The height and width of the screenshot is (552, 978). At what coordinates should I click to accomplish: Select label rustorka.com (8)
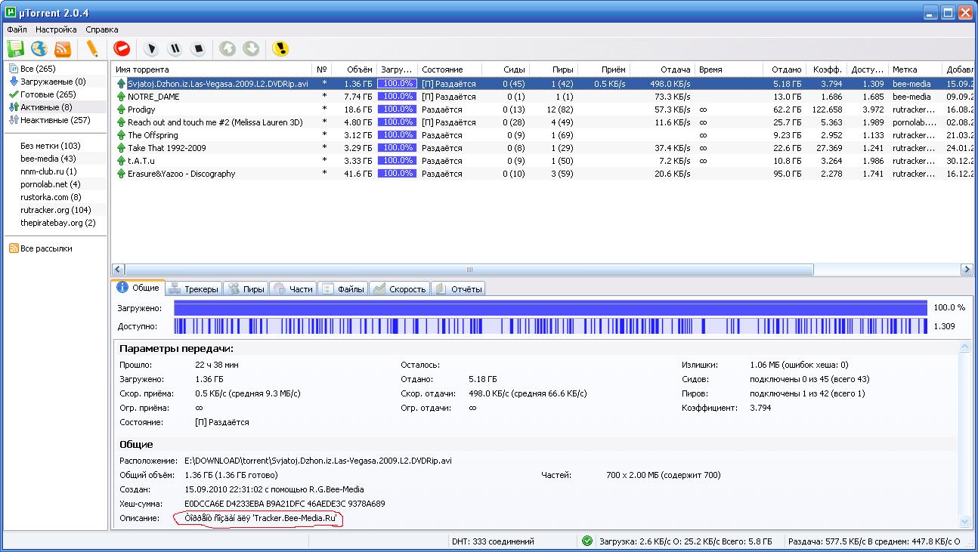click(51, 197)
